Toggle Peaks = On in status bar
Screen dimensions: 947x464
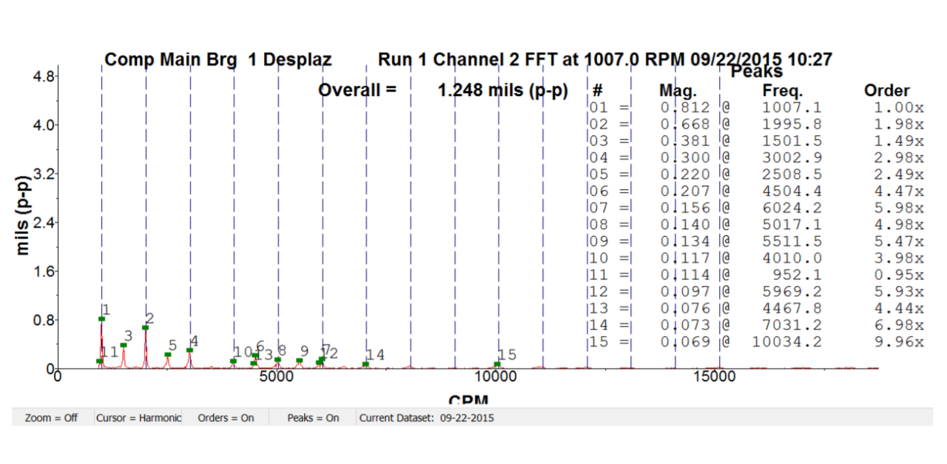pos(313,418)
